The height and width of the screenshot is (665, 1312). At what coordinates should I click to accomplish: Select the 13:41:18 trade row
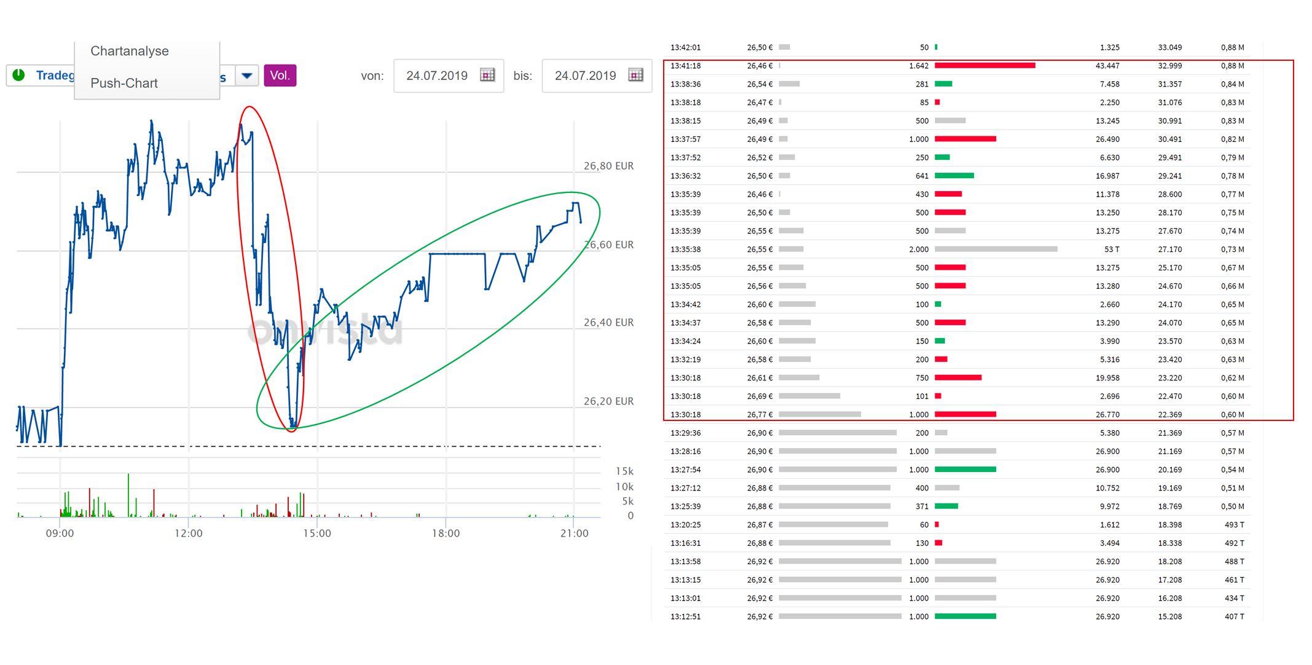pos(685,66)
